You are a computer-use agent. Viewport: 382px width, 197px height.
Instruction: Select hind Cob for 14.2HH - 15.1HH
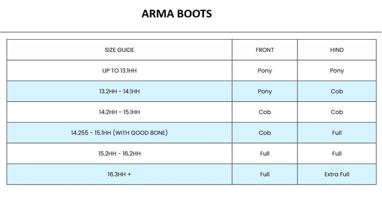[337, 112]
